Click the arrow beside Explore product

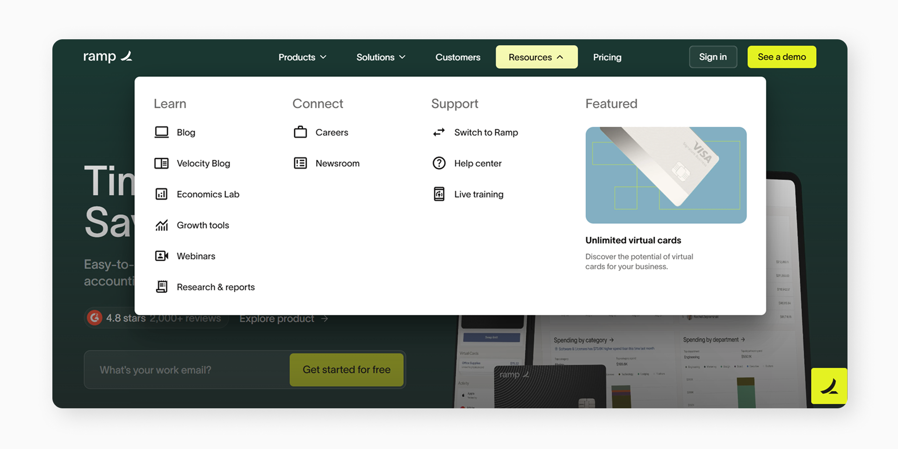pos(325,319)
